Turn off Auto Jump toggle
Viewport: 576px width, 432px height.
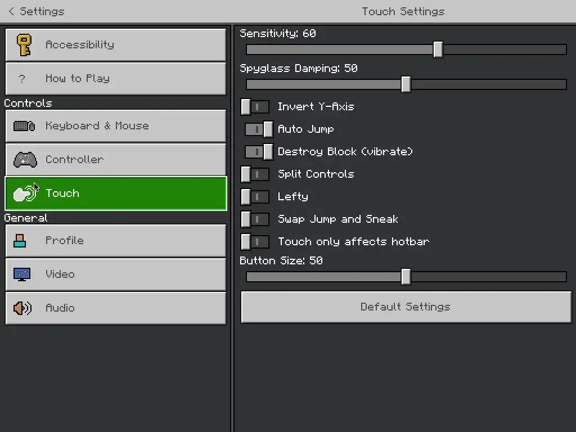click(259, 129)
